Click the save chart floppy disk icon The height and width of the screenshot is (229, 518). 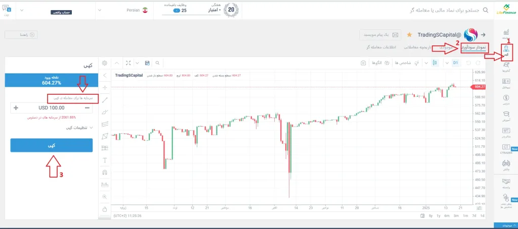click(147, 63)
